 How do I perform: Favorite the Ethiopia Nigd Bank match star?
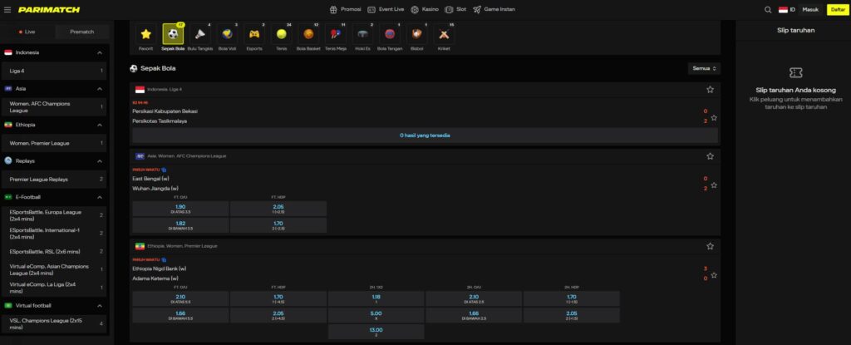[x=714, y=275]
